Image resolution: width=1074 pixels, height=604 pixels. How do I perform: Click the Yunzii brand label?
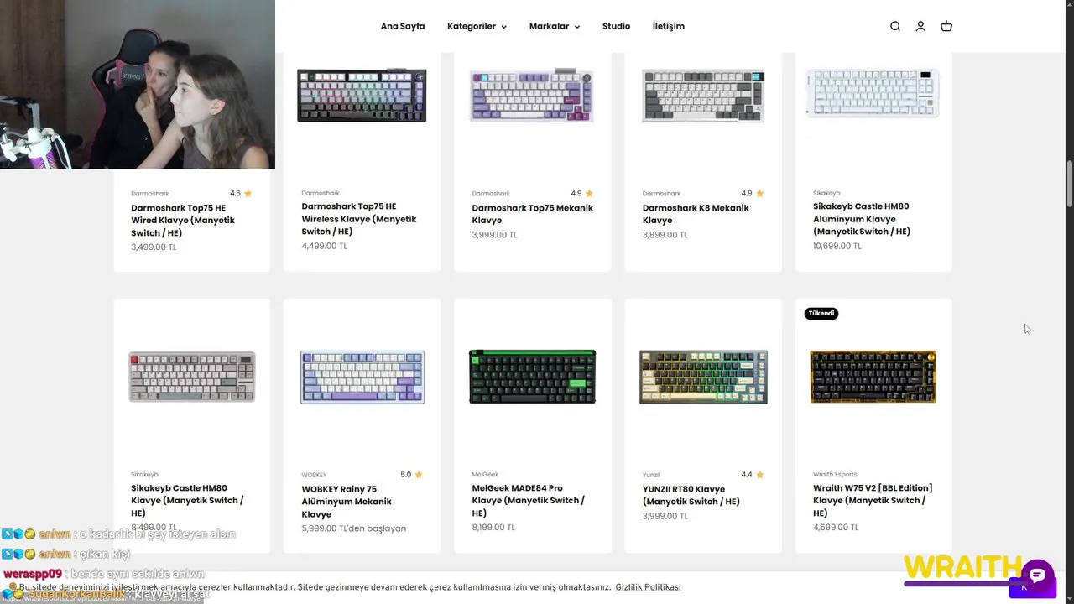pyautogui.click(x=651, y=475)
